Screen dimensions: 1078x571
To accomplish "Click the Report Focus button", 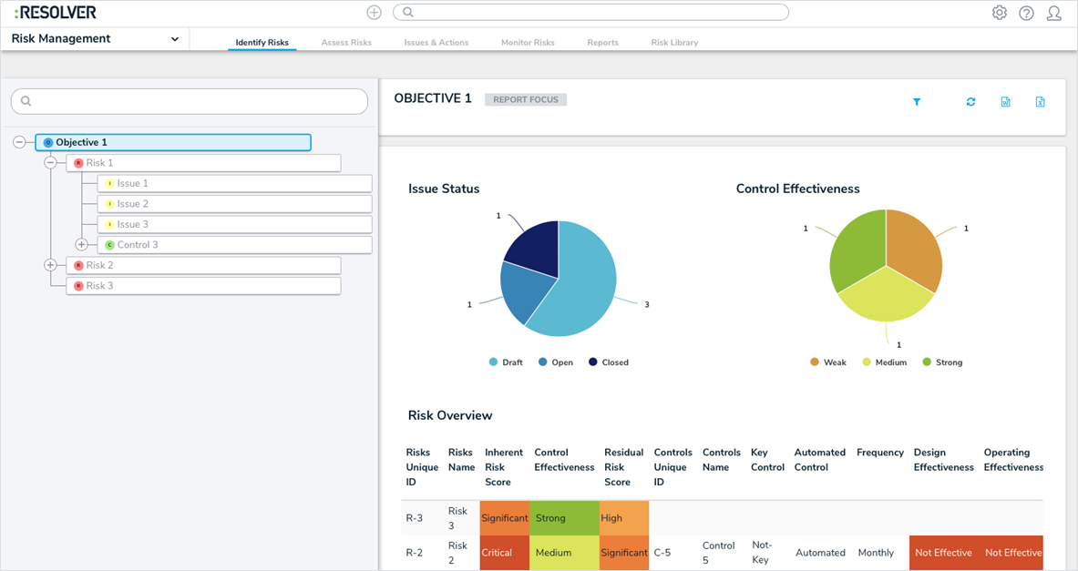I will 526,99.
